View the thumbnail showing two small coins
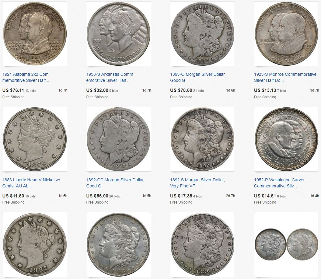The width and height of the screenshot is (321, 279). pos(286,245)
